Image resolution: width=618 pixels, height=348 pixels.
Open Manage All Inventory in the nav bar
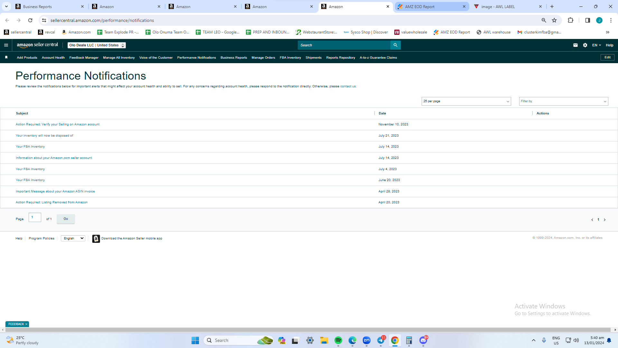click(x=119, y=58)
